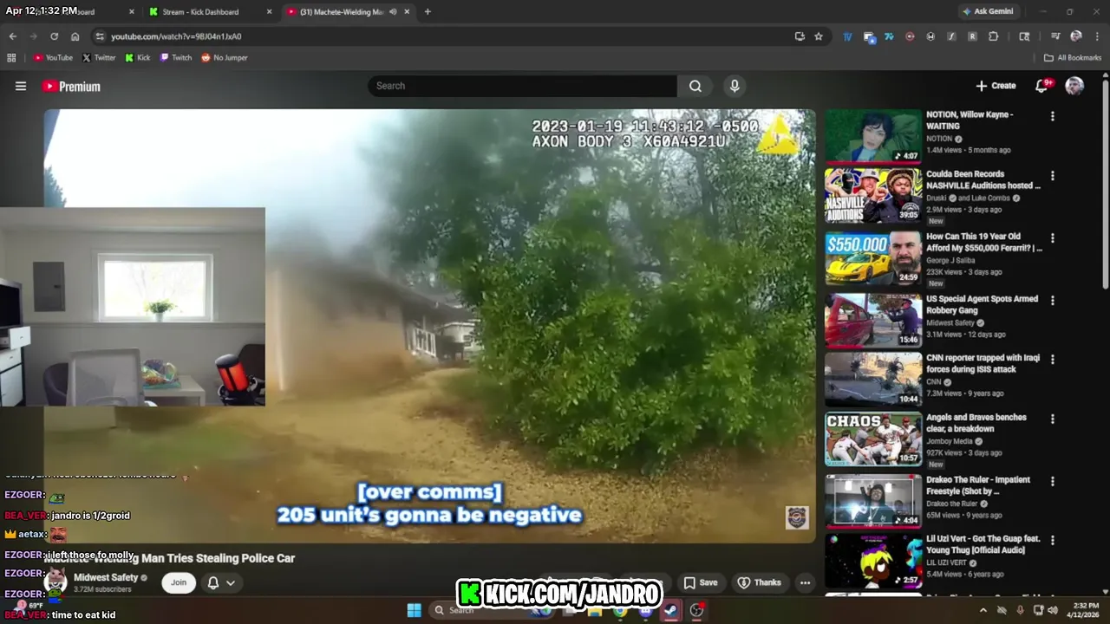Open OBS from the taskbar

click(x=697, y=610)
